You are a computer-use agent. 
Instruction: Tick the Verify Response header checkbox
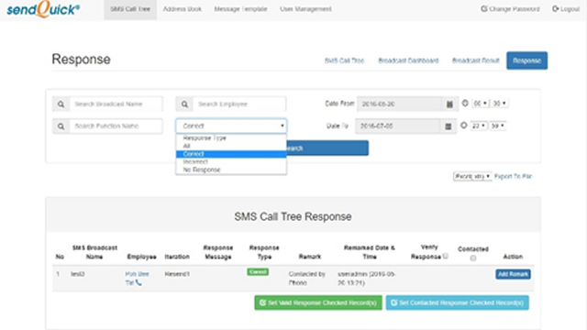coord(445,256)
